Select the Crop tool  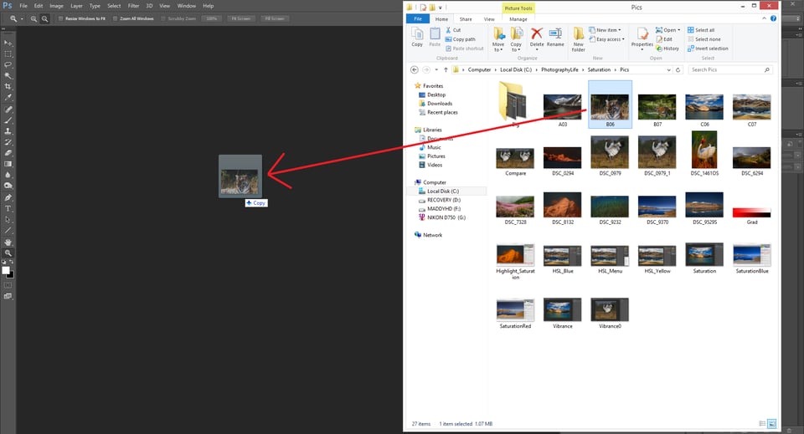(8, 86)
